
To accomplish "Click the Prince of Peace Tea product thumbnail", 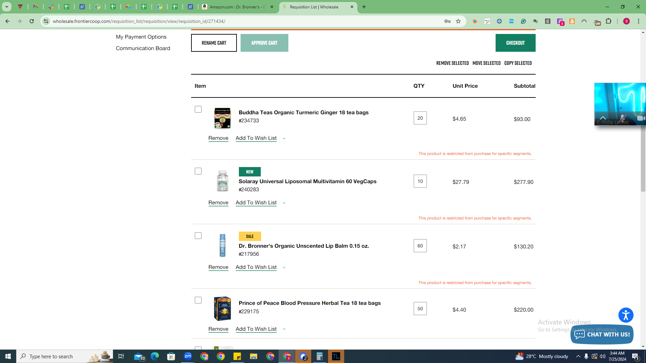I will click(222, 309).
